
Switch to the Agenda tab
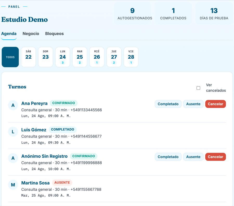coord(9,34)
